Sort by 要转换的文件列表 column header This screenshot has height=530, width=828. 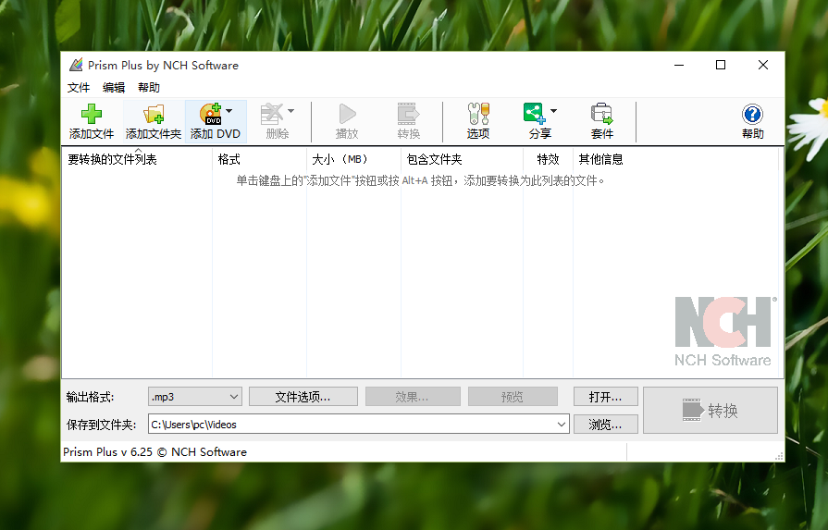click(137, 159)
